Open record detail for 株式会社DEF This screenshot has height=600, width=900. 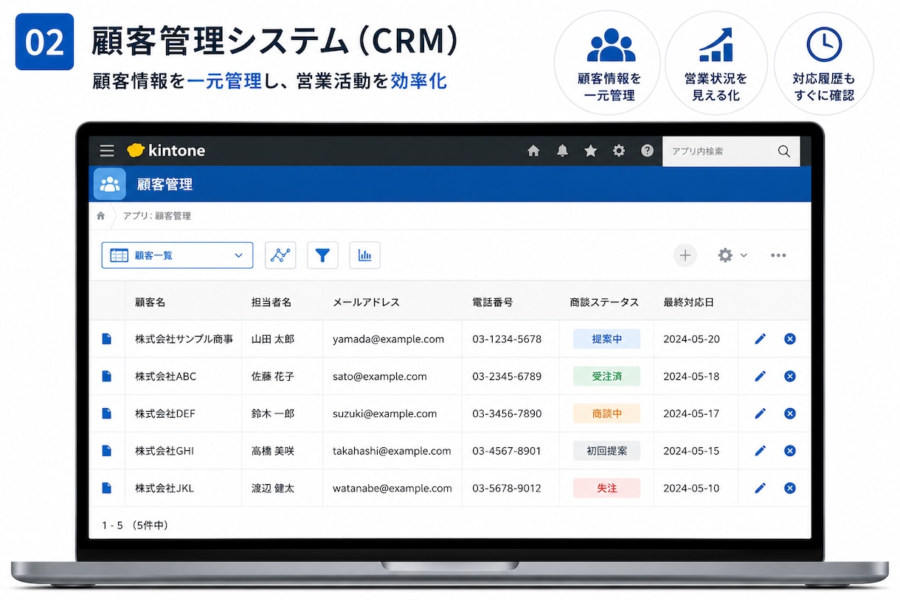pos(106,413)
